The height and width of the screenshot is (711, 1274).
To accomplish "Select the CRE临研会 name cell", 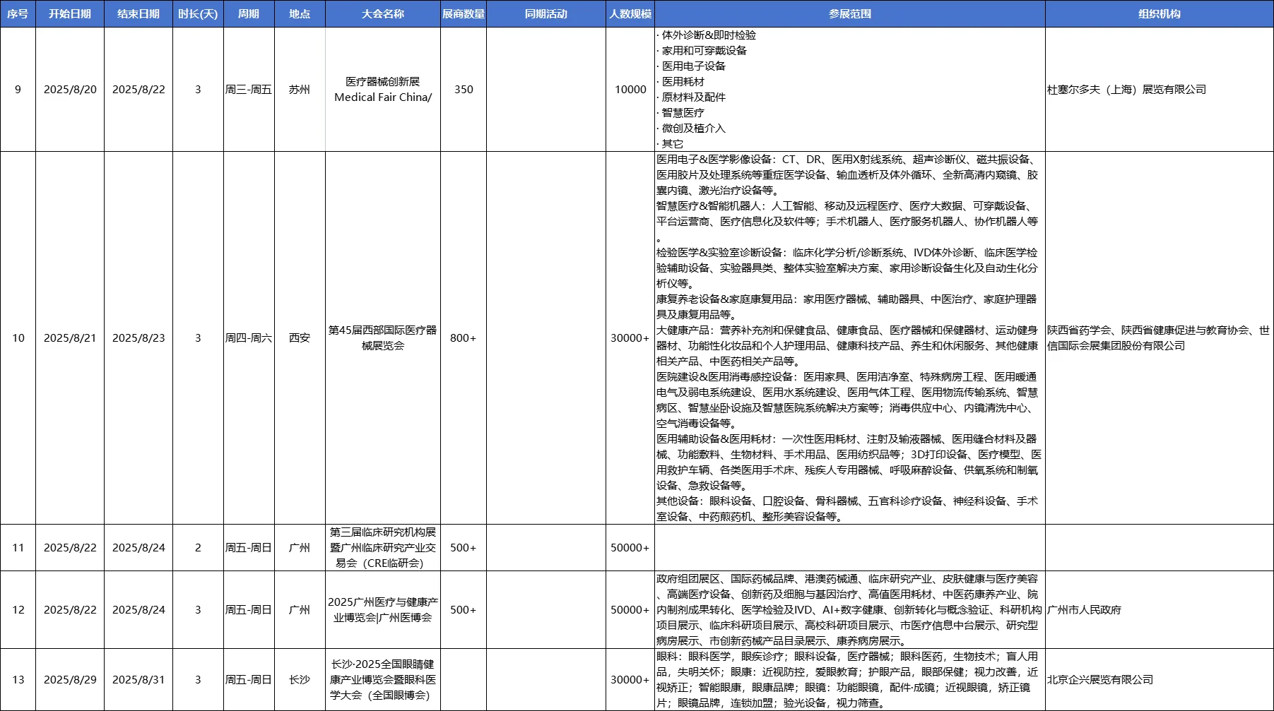I will (x=383, y=548).
